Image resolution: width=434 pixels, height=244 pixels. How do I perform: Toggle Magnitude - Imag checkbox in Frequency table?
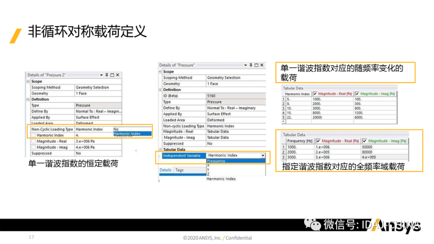coord(364,141)
